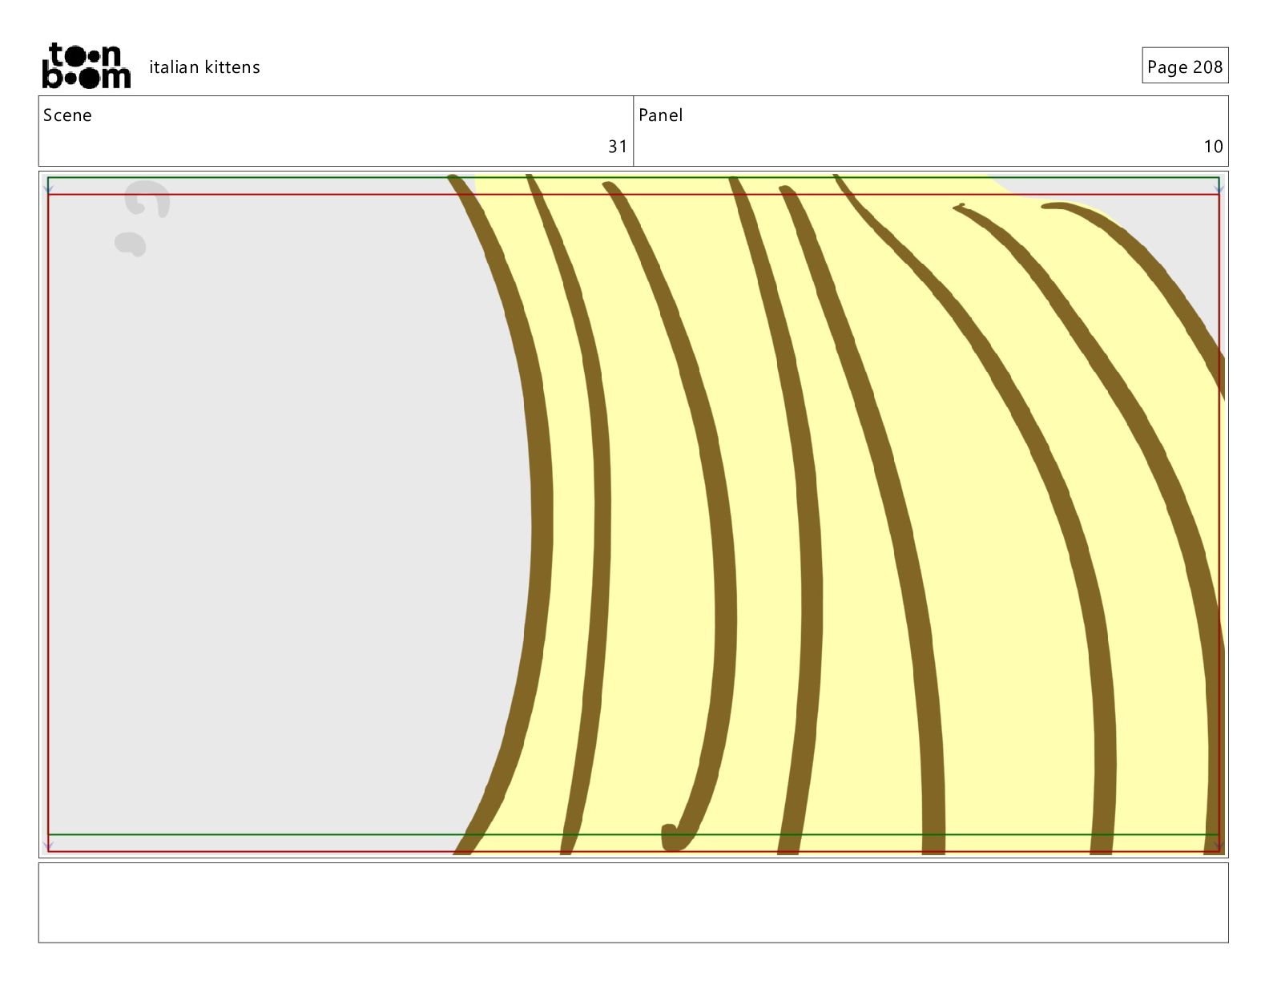Click the top-left camera frame corner arrow
The image size is (1269, 981).
(x=49, y=186)
